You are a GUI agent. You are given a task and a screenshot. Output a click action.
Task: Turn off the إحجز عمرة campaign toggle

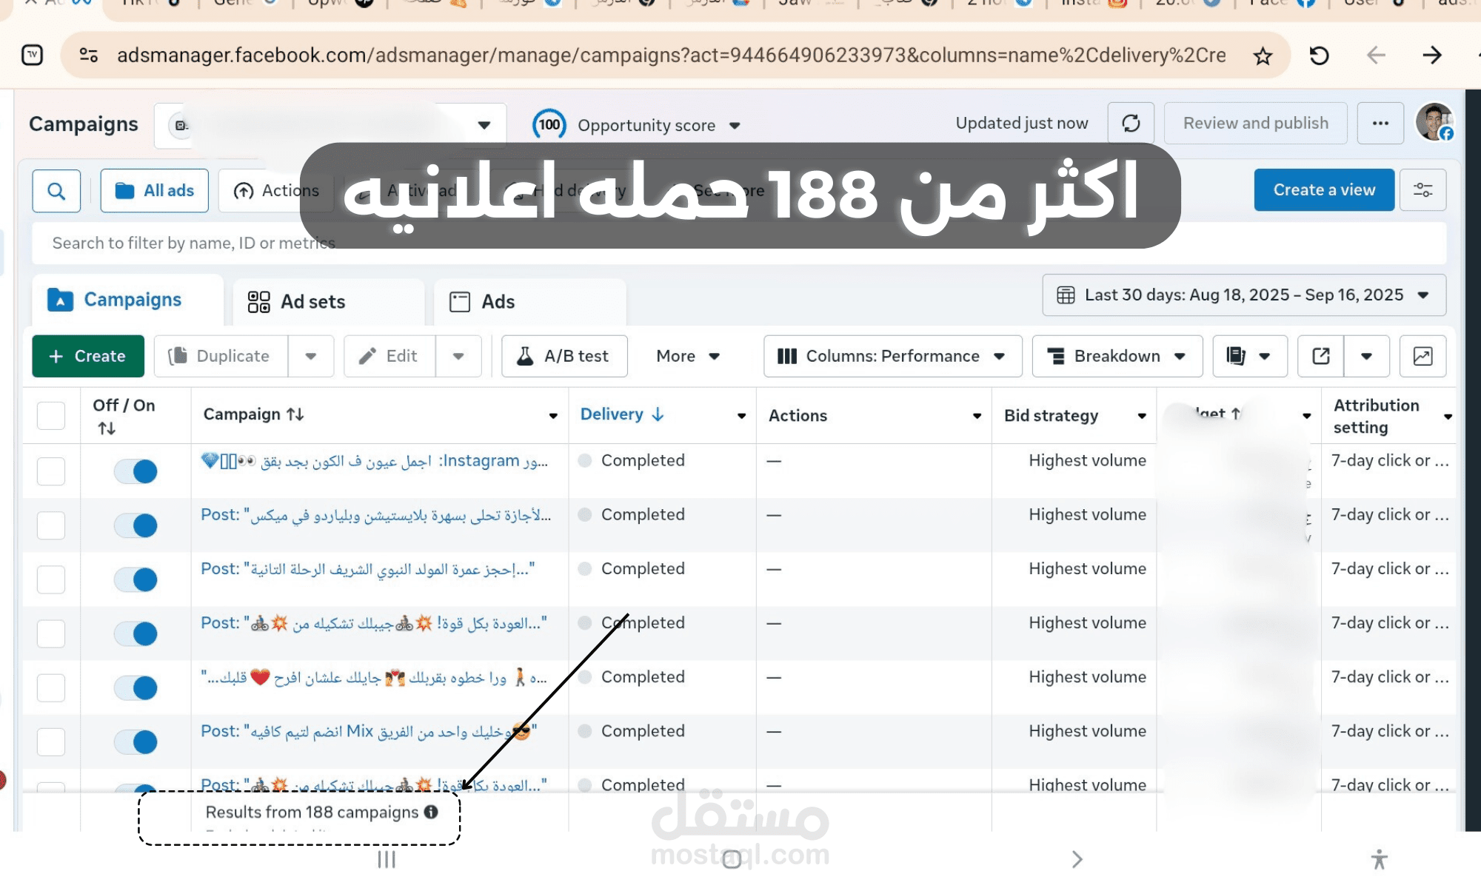[x=136, y=579]
